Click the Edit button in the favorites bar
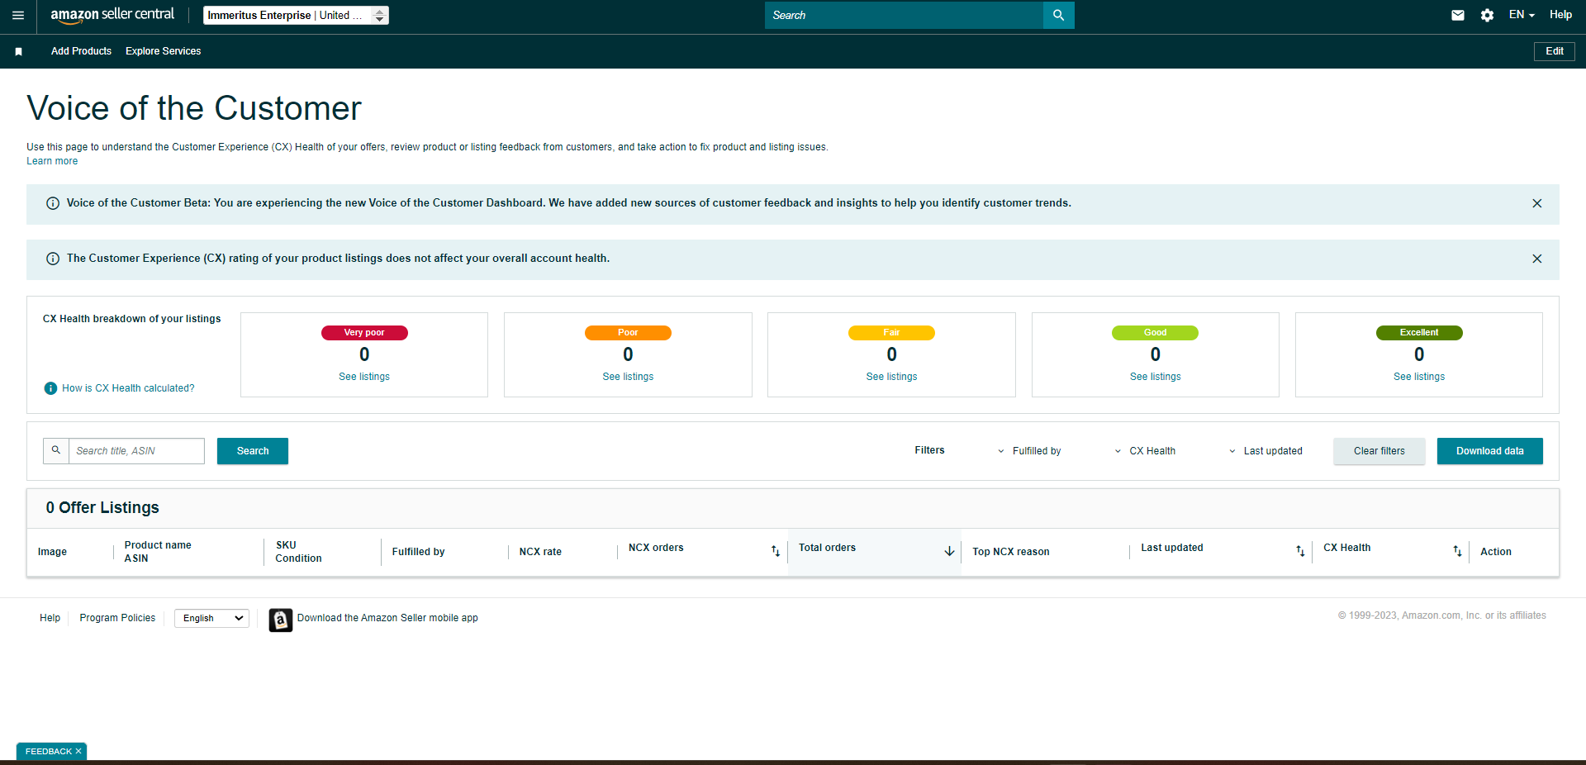The image size is (1586, 765). (1555, 51)
